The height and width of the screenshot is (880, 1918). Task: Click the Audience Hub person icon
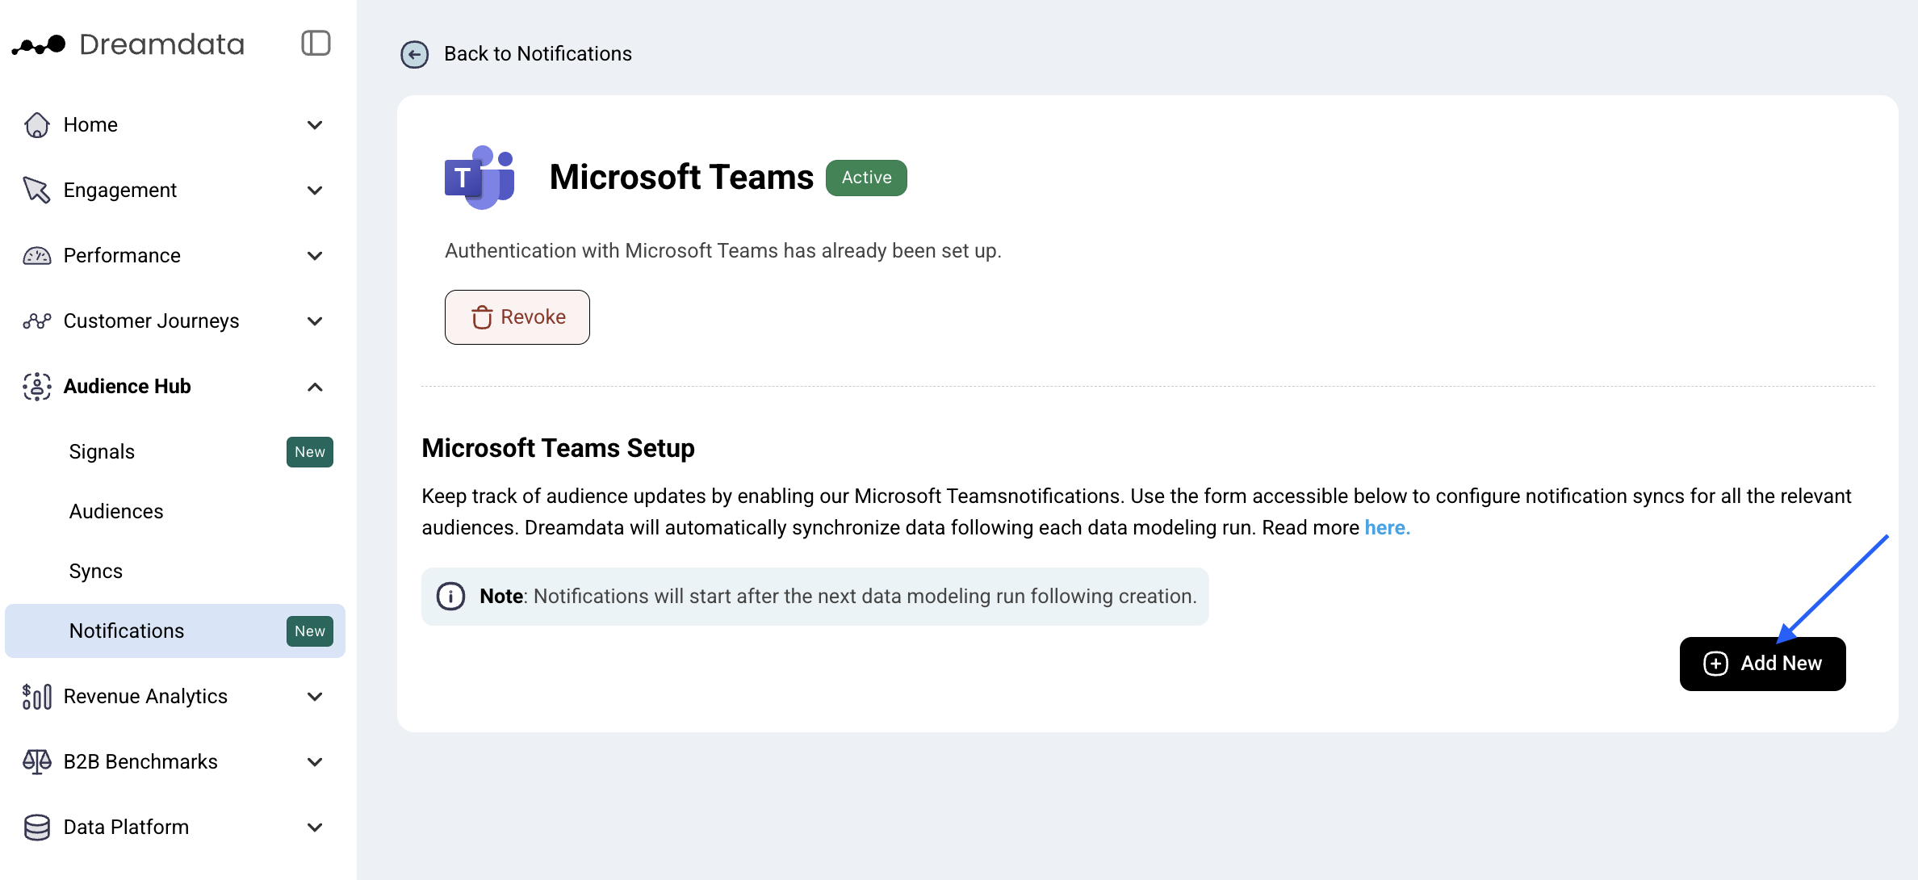coord(37,387)
